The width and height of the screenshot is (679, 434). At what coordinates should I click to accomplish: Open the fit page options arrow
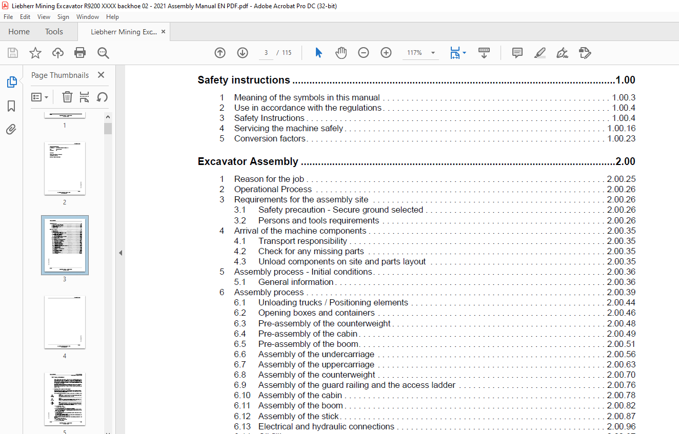tap(464, 53)
